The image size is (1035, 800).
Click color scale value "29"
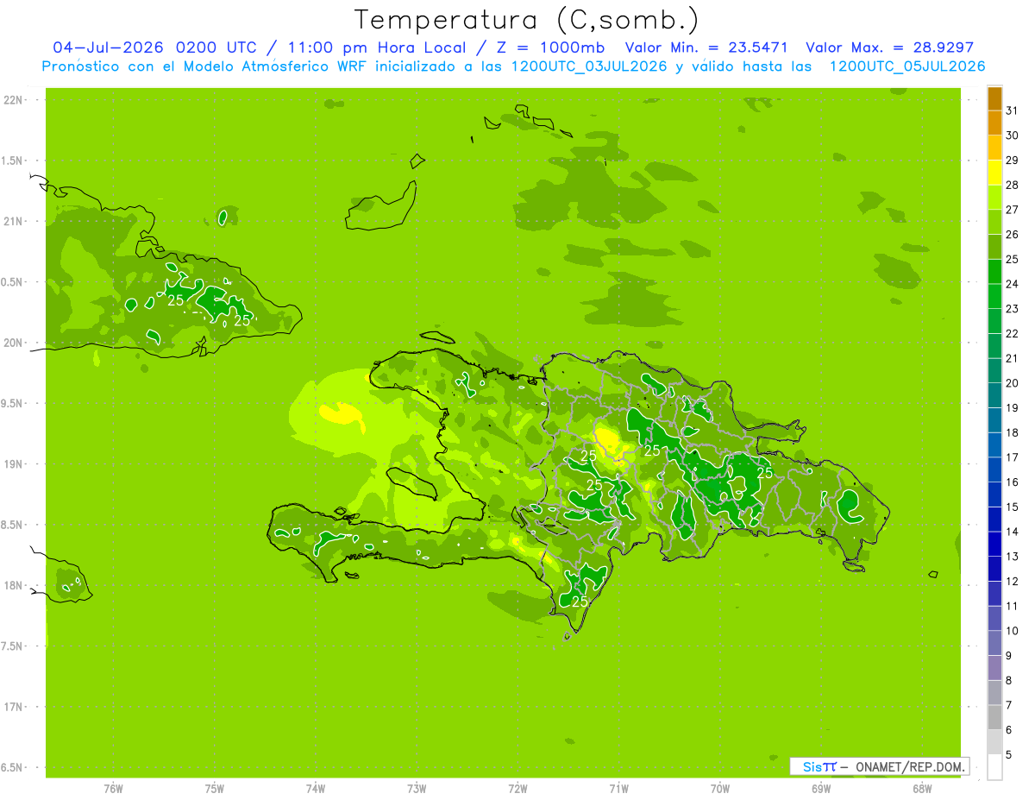1013,161
